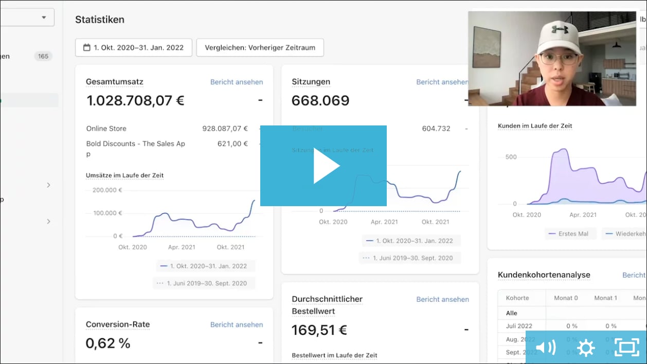This screenshot has width=647, height=364.
Task: Click the Online Store revenue row
Action: click(x=167, y=129)
